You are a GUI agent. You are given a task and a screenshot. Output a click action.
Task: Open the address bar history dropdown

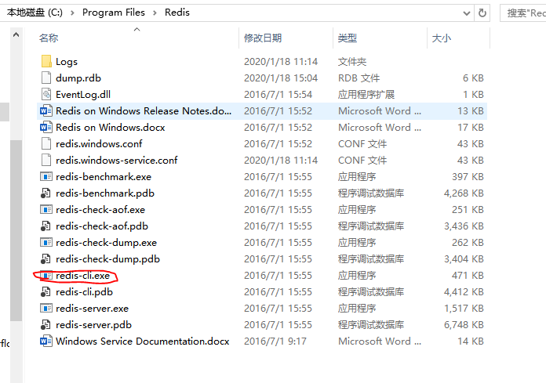pyautogui.click(x=467, y=13)
